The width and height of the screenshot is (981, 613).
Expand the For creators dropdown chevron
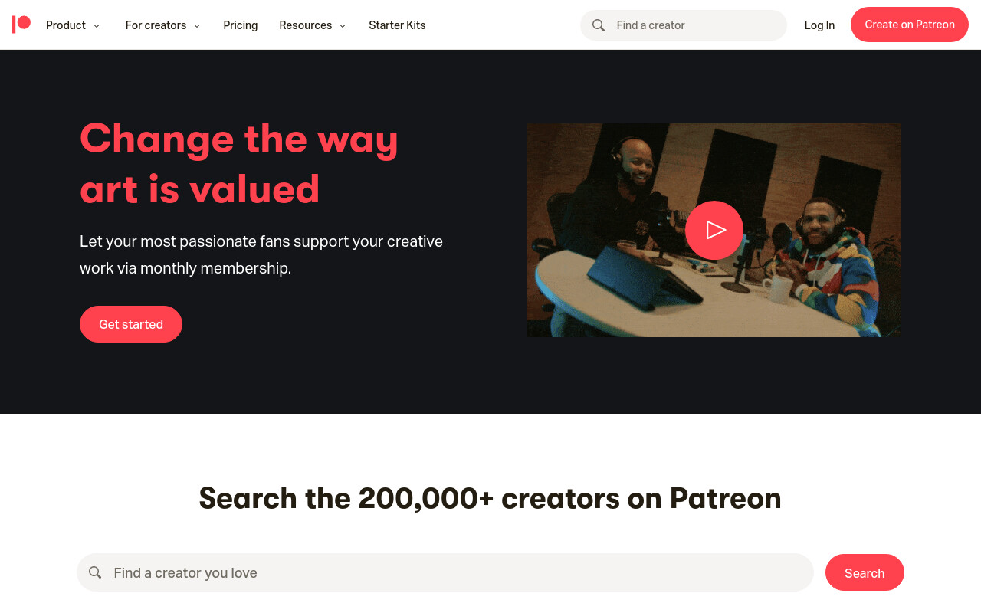click(x=197, y=26)
